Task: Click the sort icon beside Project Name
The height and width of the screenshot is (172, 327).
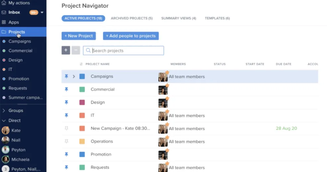Action: 81,64
